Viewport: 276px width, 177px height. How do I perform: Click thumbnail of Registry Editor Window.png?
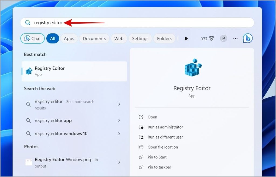[29, 162]
